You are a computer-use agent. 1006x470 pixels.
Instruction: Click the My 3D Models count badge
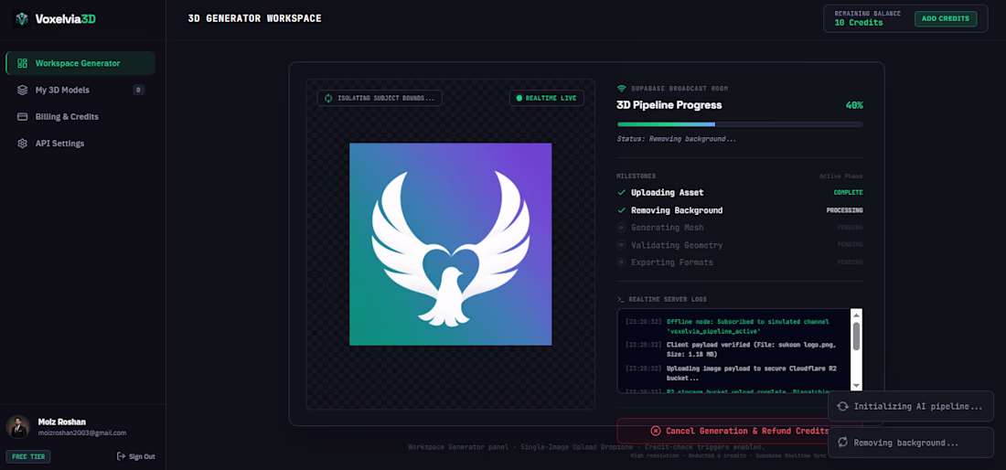[139, 90]
